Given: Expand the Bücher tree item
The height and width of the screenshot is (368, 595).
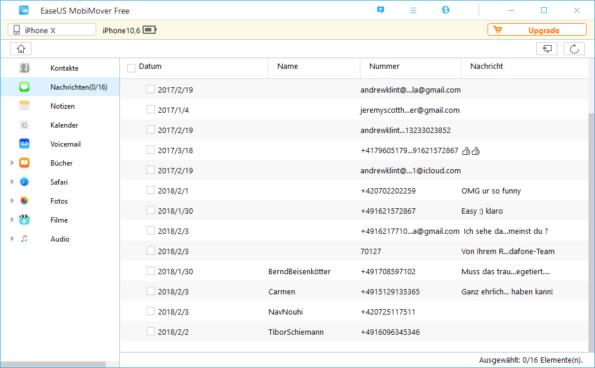Looking at the screenshot, I should click(x=12, y=163).
